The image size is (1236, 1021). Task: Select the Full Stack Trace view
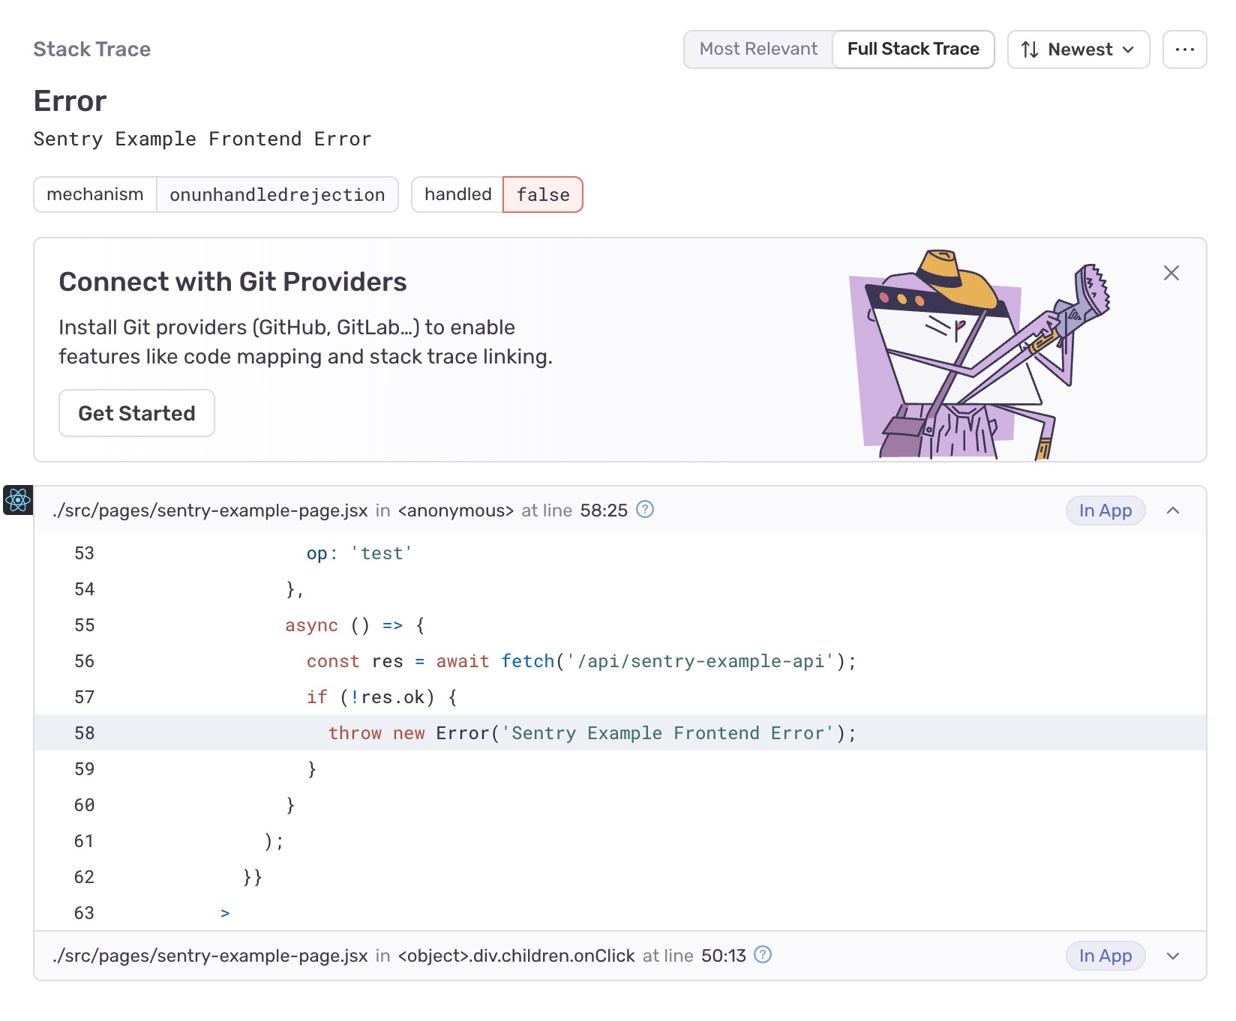coord(913,49)
